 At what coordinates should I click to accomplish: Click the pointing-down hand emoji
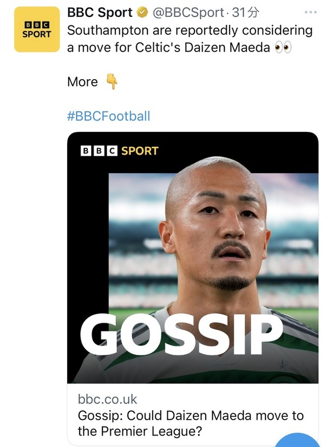click(112, 81)
